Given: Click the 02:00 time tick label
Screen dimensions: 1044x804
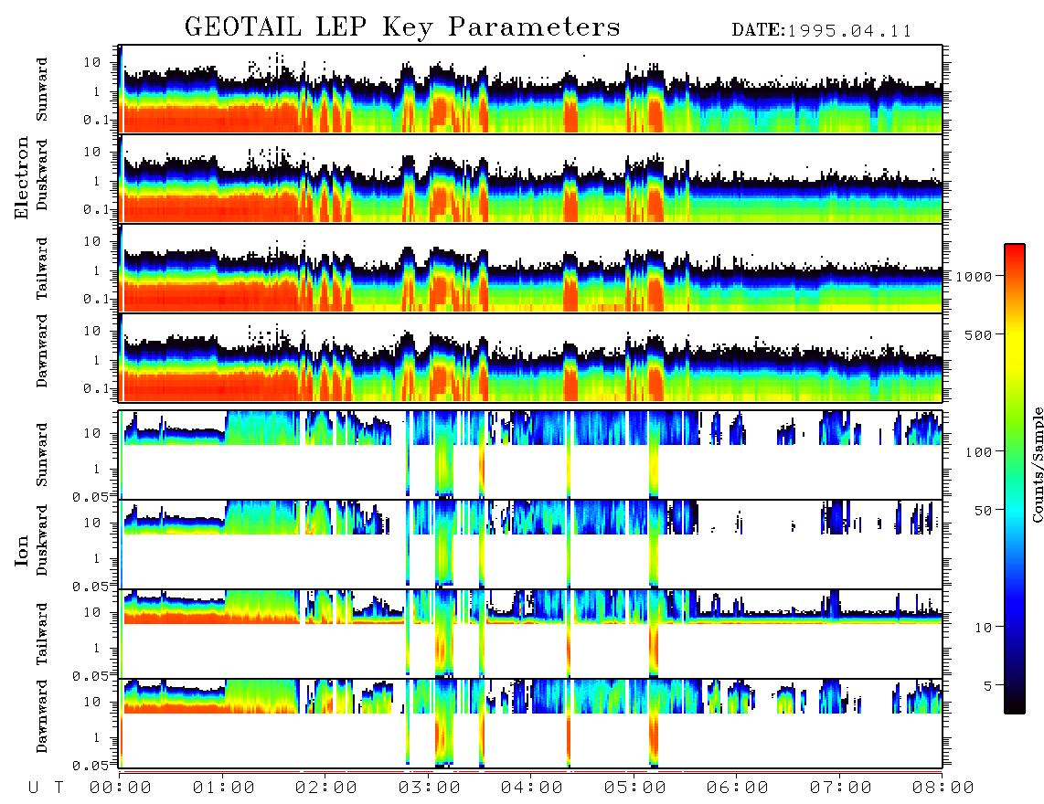Looking at the screenshot, I should pos(326,788).
